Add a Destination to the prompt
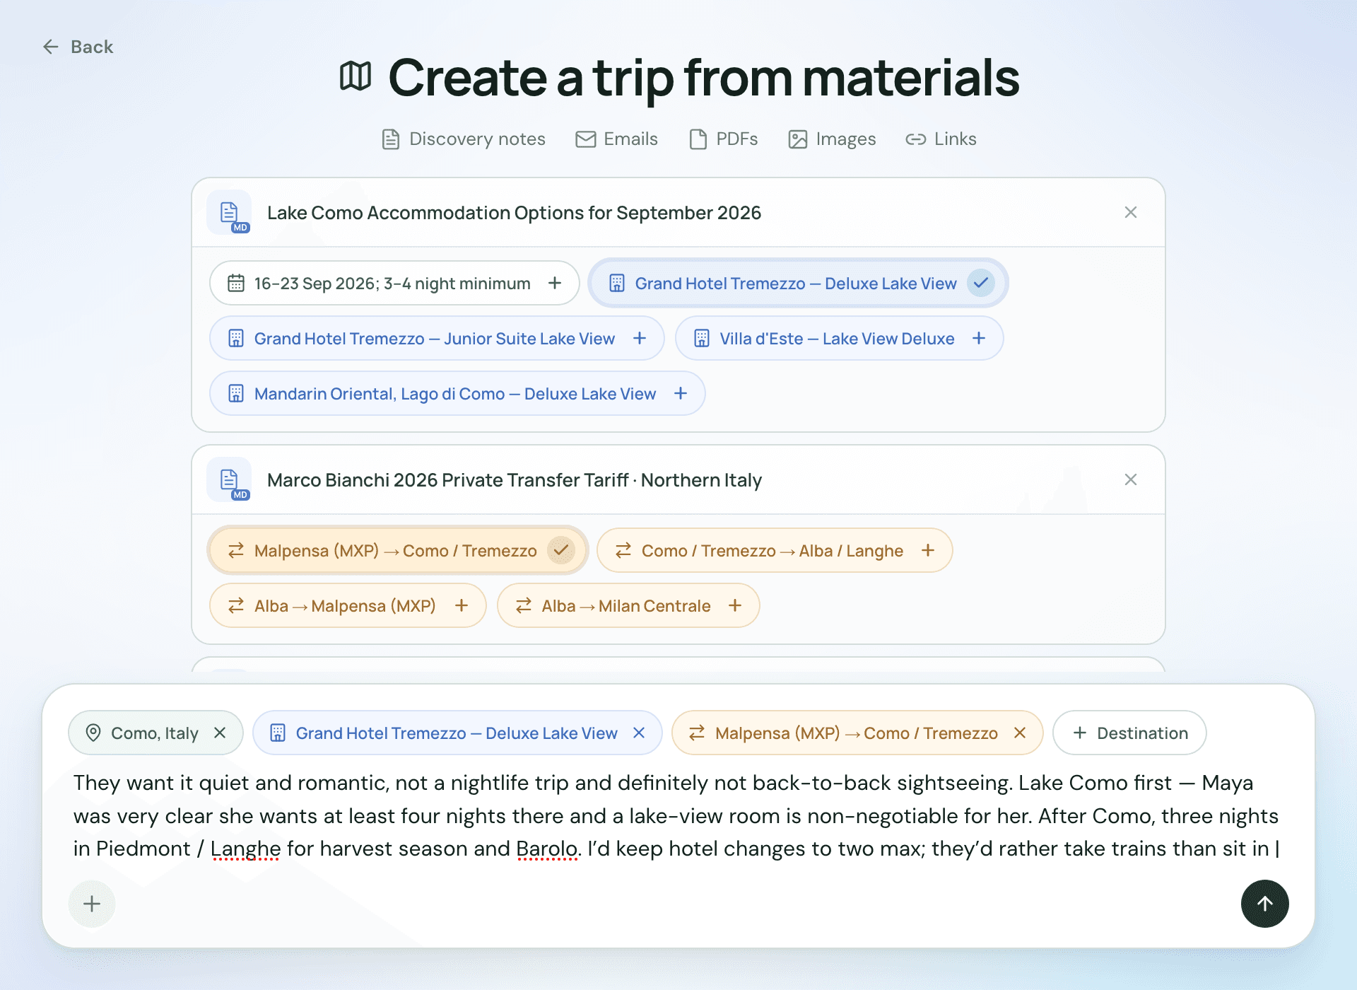Viewport: 1357px width, 990px height. 1129,733
